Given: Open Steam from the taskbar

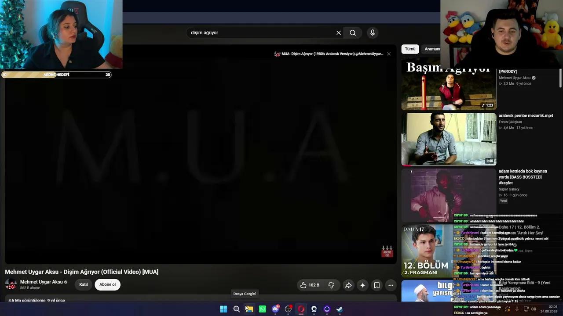Looking at the screenshot, I should [340, 309].
